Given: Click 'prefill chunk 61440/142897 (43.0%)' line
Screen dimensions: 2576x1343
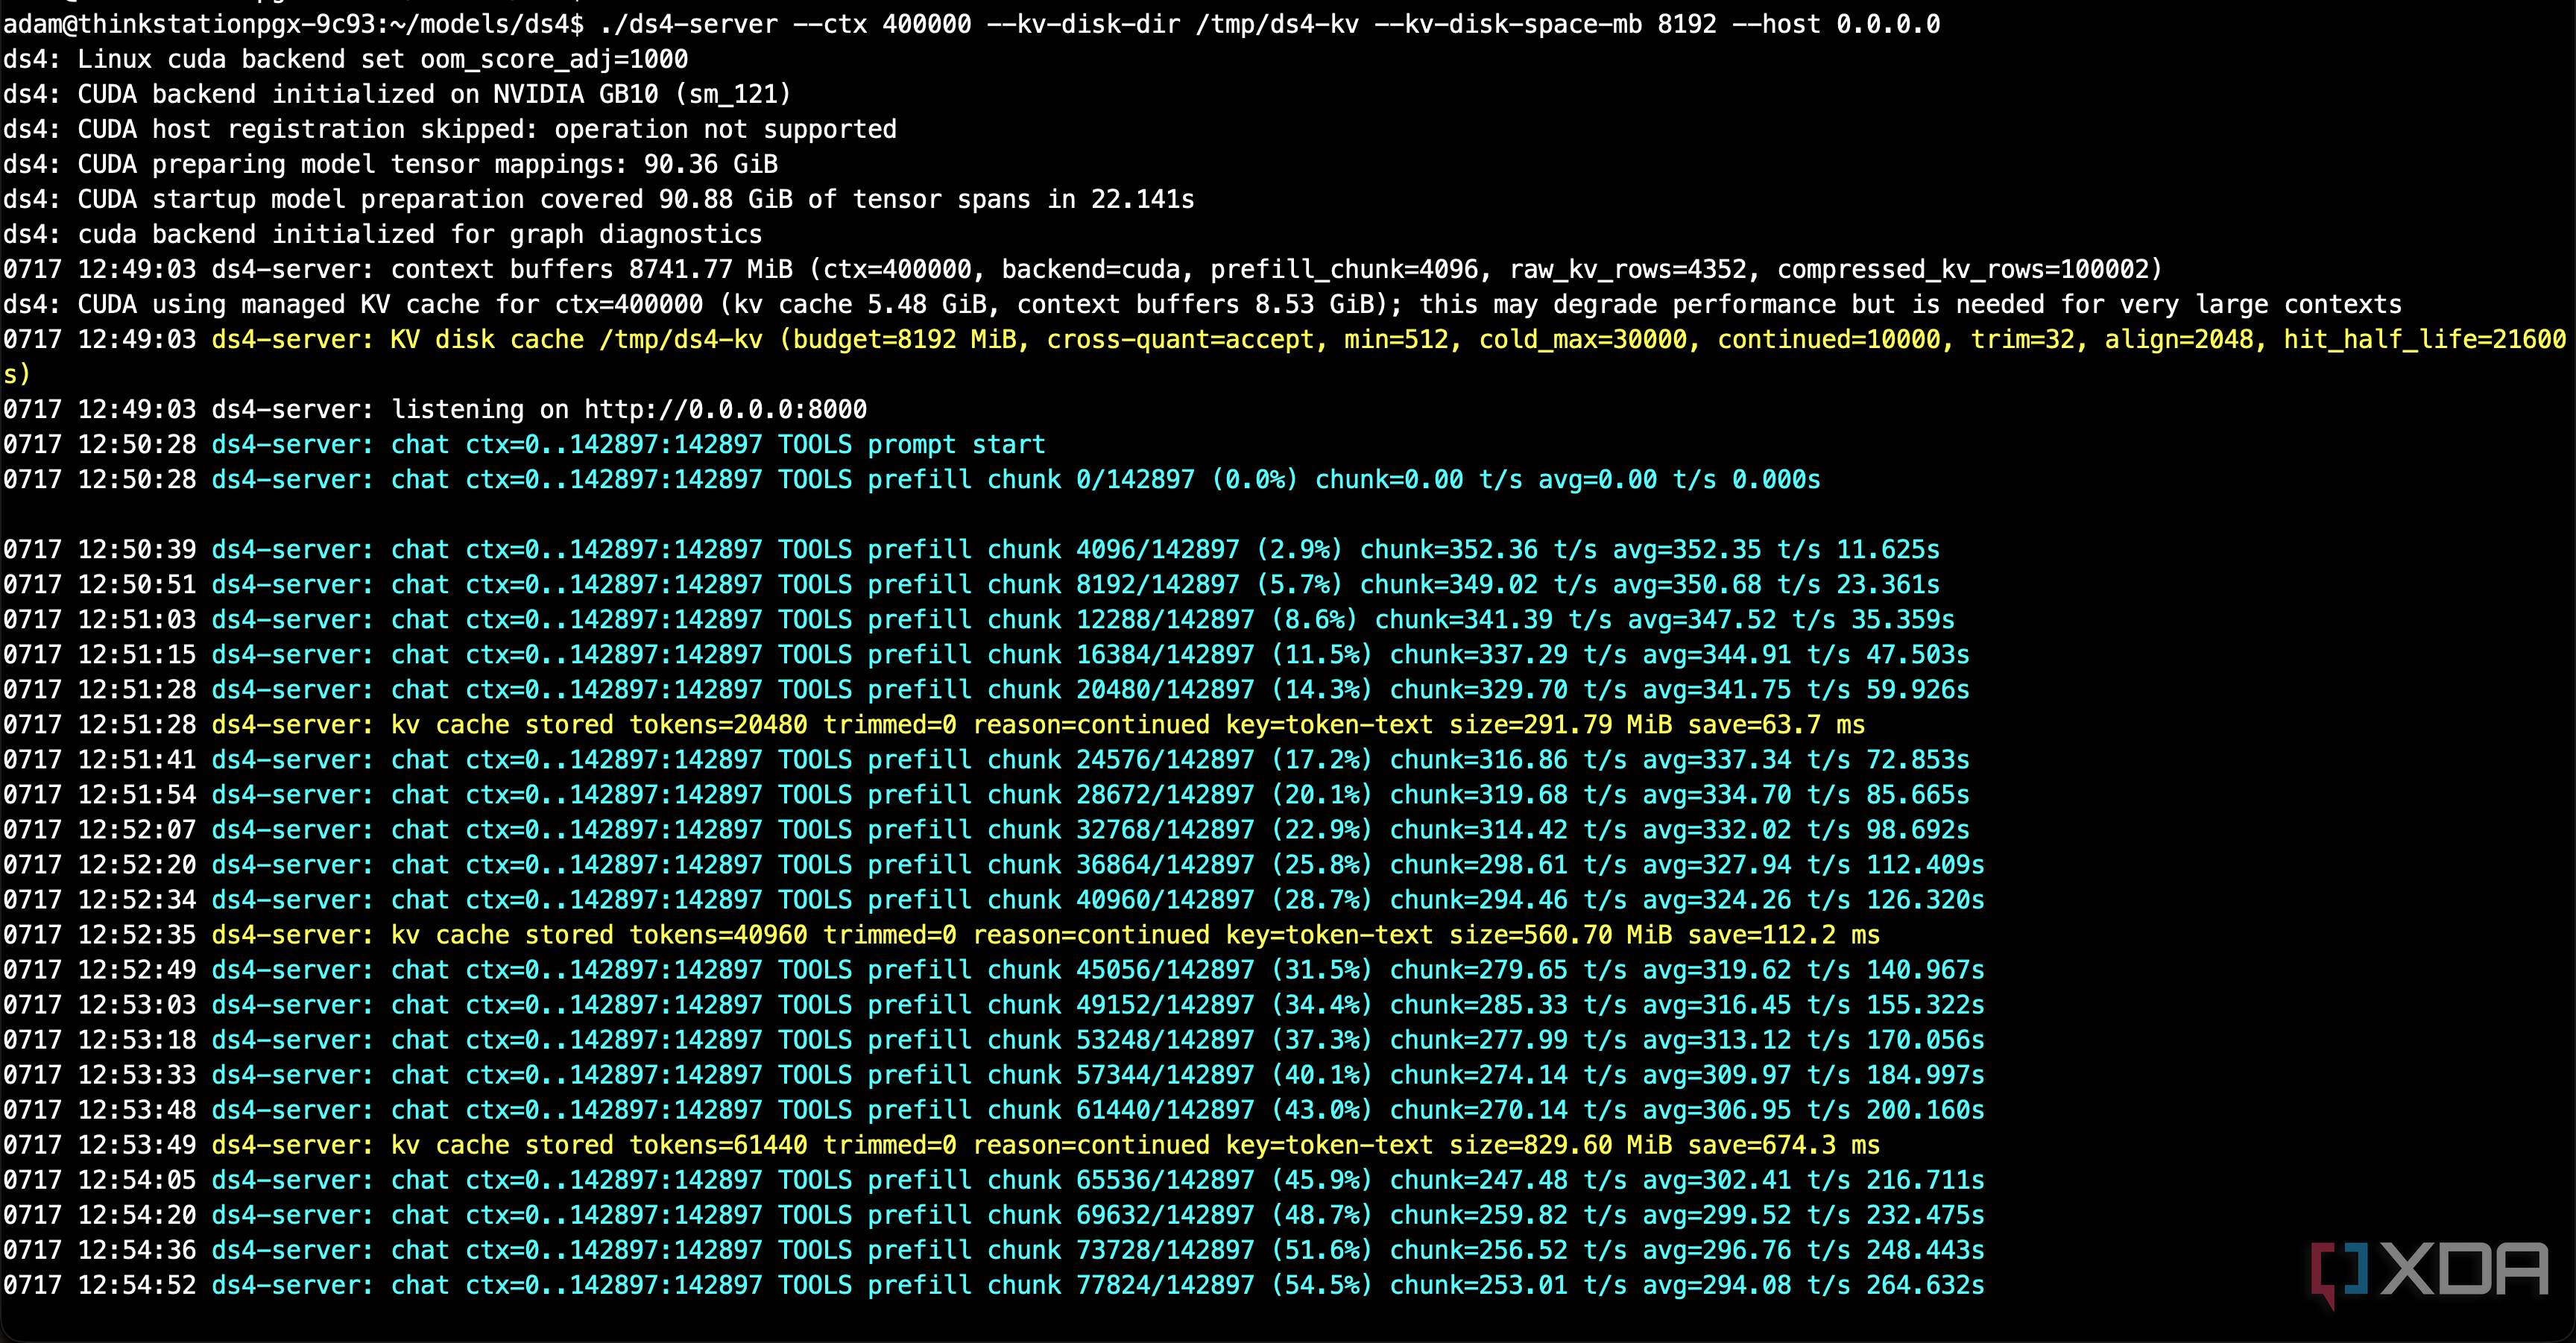Looking at the screenshot, I should [x=994, y=1109].
